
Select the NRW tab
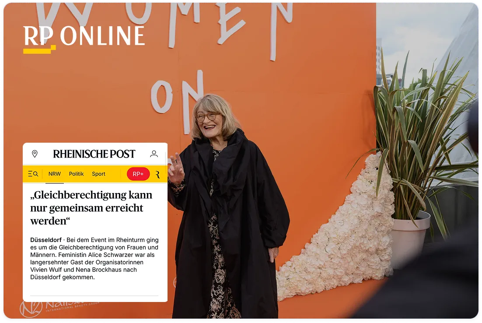pyautogui.click(x=55, y=174)
